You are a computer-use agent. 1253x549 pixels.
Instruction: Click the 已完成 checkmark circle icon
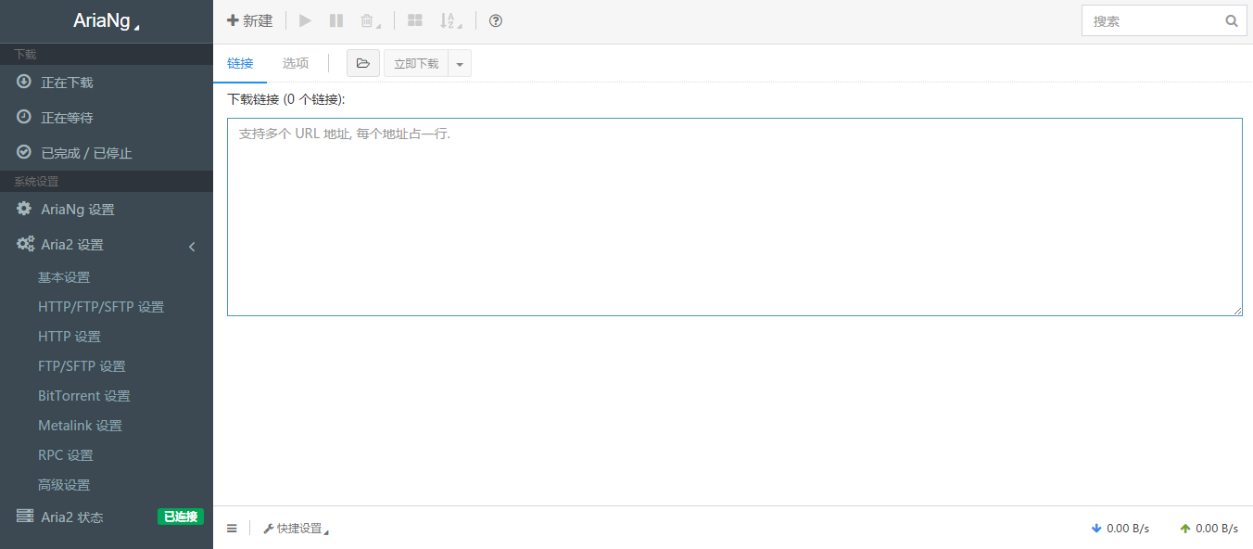[x=24, y=152]
